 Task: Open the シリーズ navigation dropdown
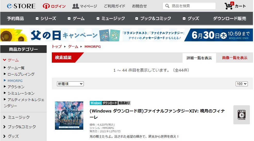coord(46,18)
